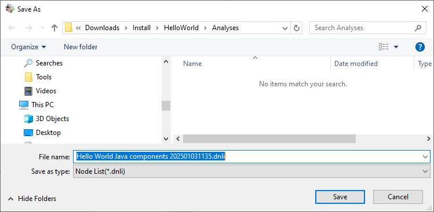Image resolution: width=434 pixels, height=212 pixels.
Task: Click the navigation pane scrollbar thumb
Action: tap(166, 106)
